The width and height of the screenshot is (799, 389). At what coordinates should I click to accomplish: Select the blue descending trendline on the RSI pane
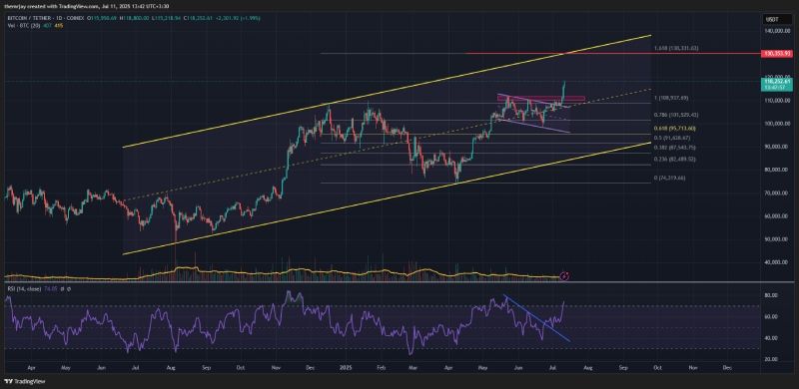click(536, 318)
